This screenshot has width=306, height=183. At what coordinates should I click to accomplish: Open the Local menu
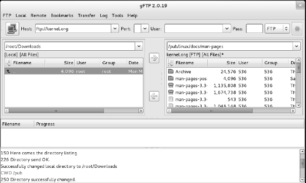coord(21,15)
